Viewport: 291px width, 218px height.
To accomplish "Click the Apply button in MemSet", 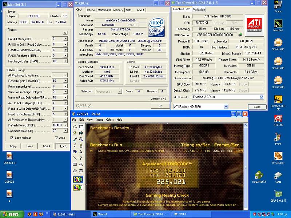I will [x=13, y=146].
